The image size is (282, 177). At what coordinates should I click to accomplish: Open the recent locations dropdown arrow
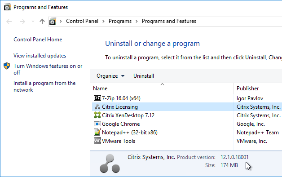coord(33,22)
